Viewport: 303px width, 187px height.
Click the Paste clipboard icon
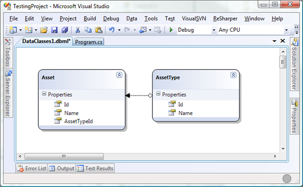(98, 30)
